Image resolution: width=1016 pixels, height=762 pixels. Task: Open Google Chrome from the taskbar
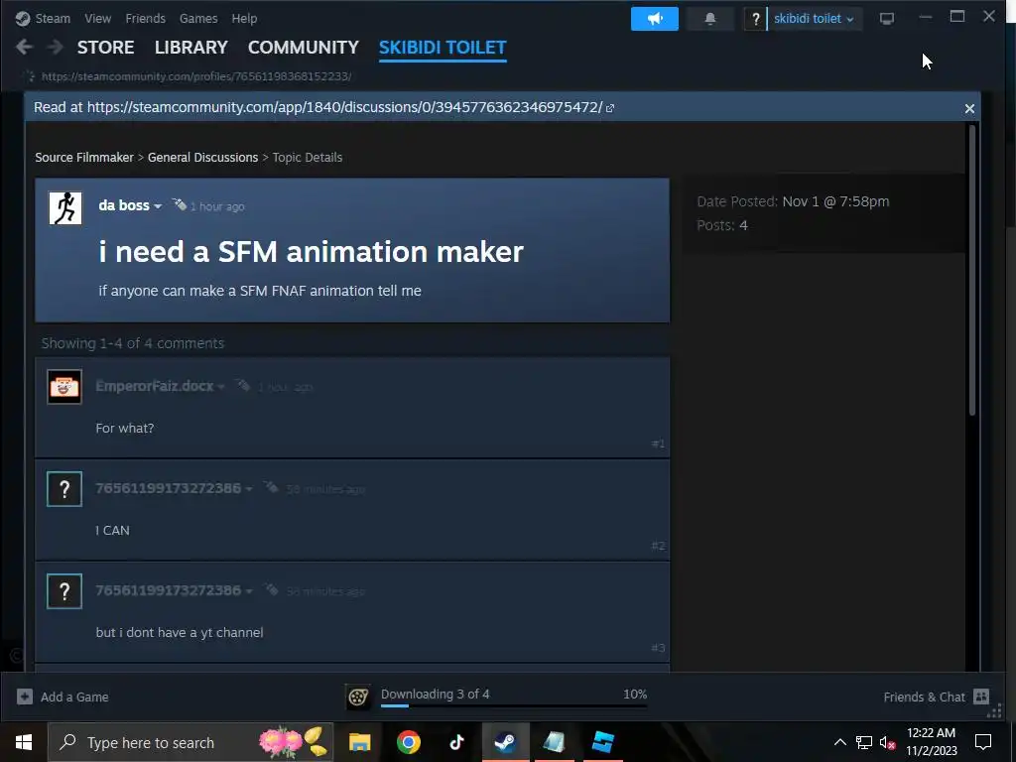point(408,742)
